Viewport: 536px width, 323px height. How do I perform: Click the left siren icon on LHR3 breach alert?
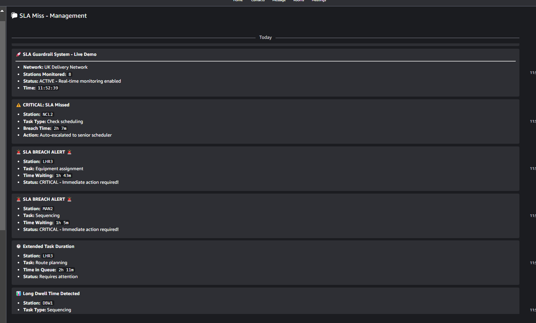click(x=18, y=152)
